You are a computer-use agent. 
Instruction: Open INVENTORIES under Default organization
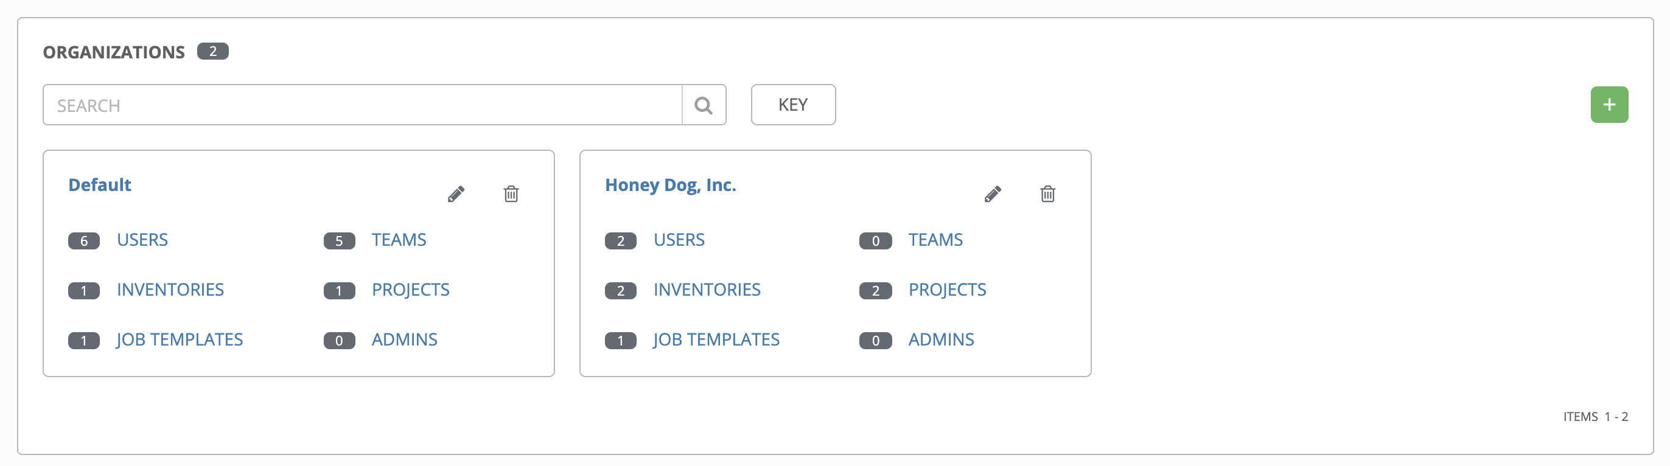pos(170,290)
